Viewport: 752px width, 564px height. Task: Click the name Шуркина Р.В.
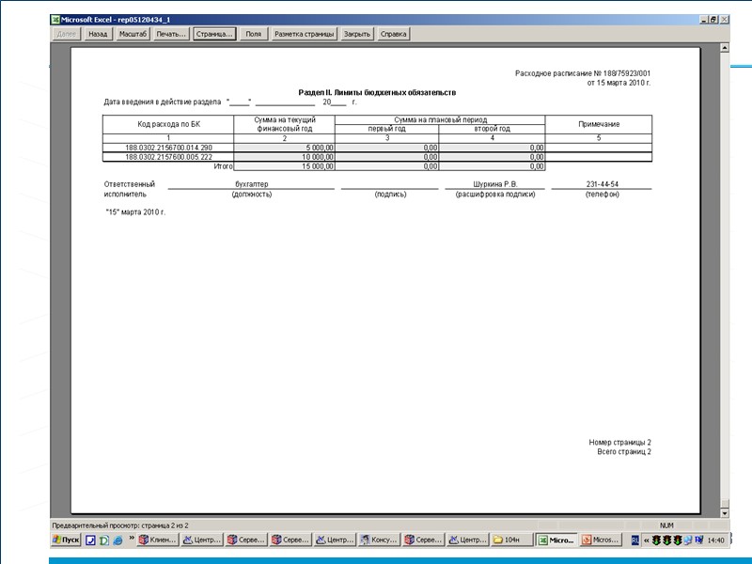[495, 184]
